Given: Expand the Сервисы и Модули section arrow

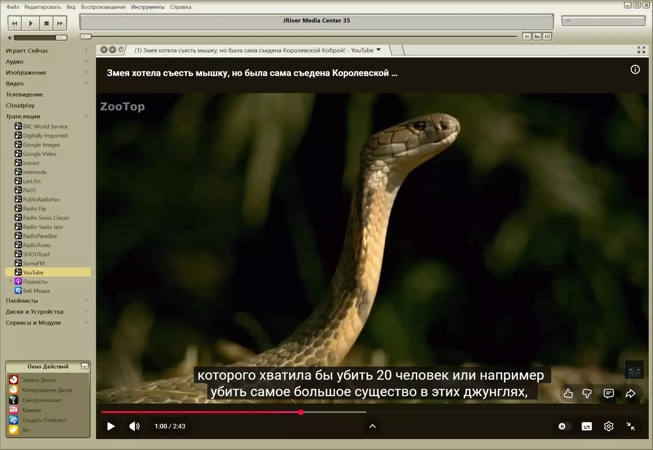Looking at the screenshot, I should 86,323.
